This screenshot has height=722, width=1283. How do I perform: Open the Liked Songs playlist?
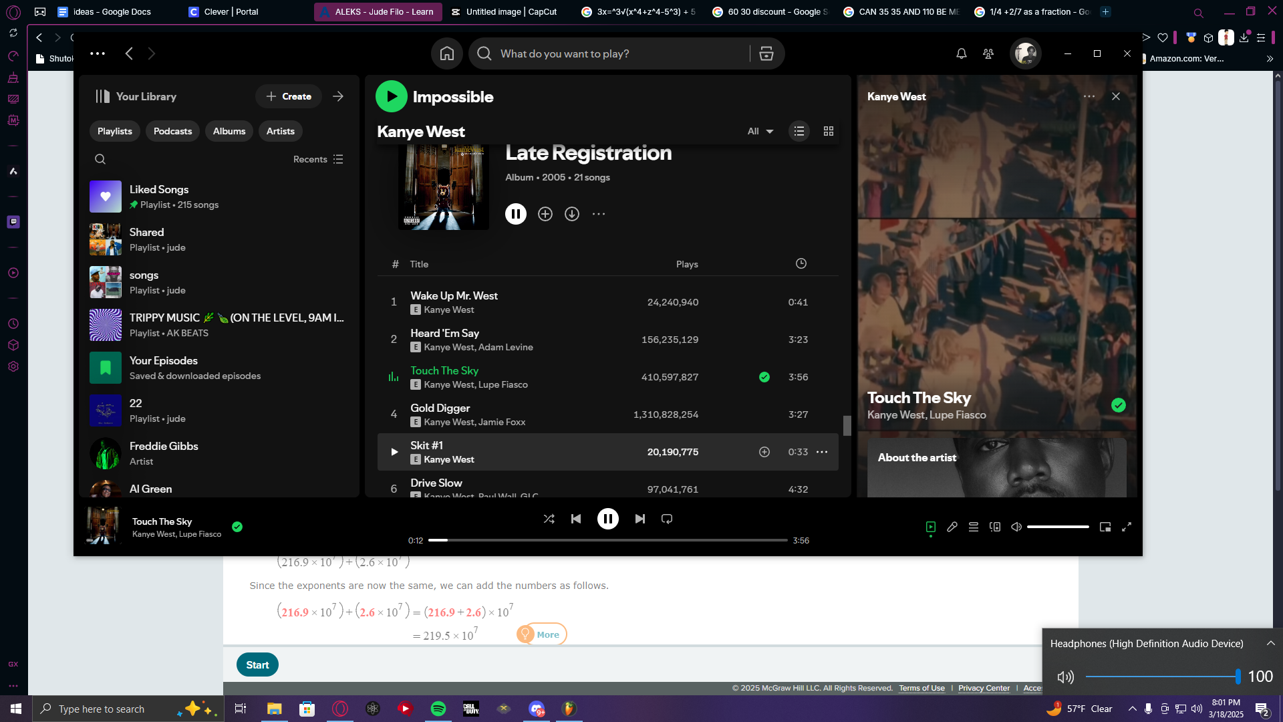coord(219,197)
